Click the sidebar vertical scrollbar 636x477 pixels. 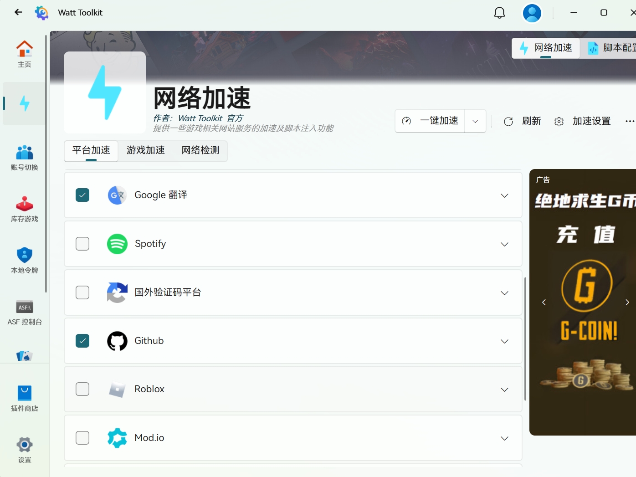coord(46,164)
